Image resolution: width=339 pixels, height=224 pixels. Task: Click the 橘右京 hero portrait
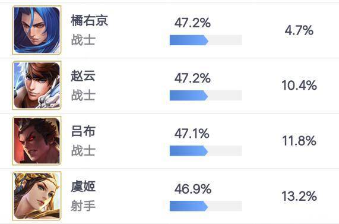(x=37, y=30)
